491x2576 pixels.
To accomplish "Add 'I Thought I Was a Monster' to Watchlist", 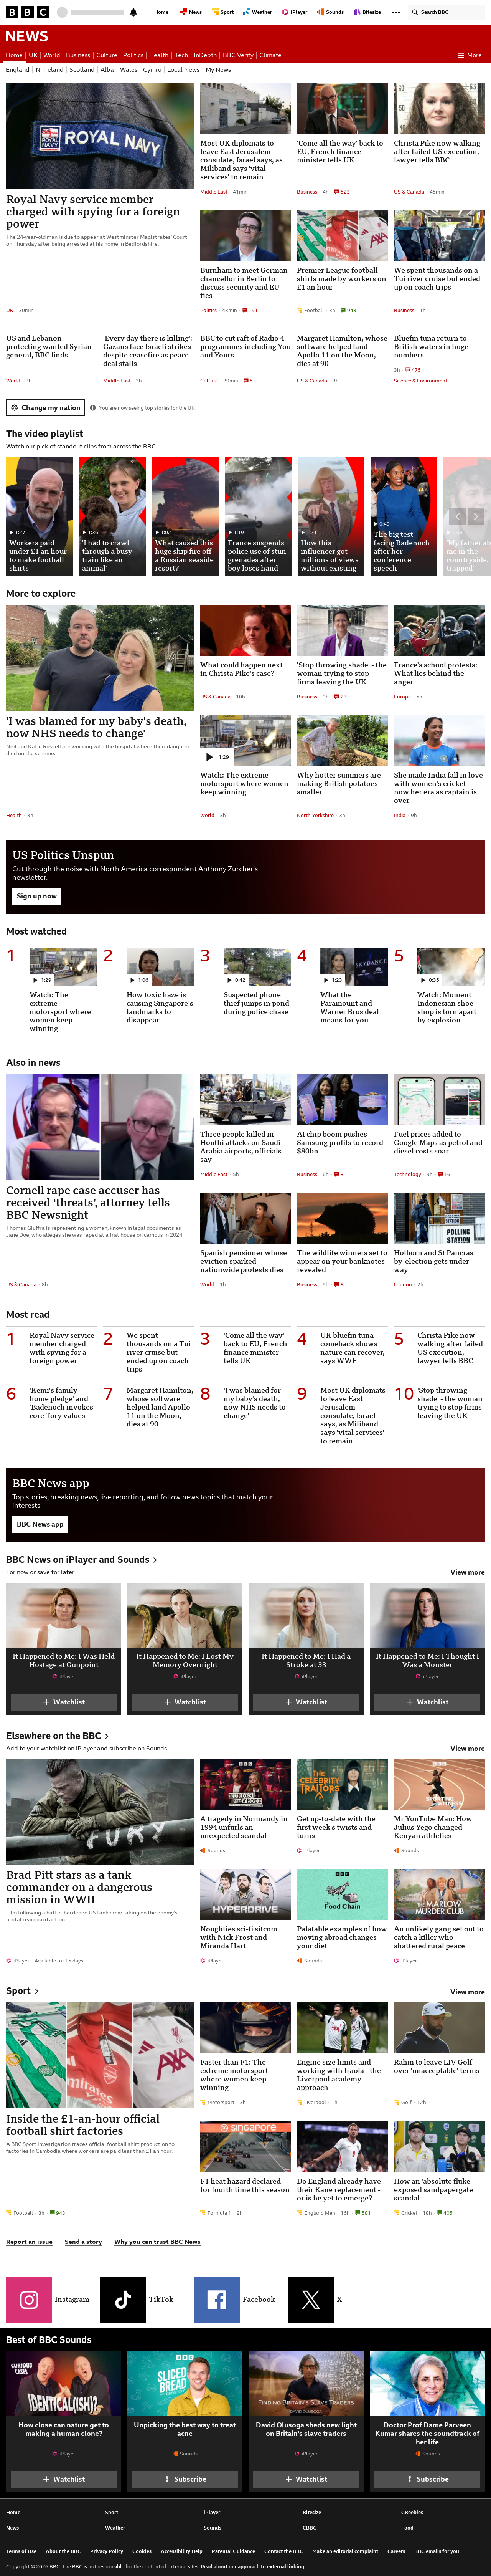I will point(427,1702).
